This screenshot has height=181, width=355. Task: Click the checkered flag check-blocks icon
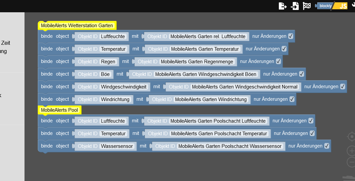(x=307, y=6)
